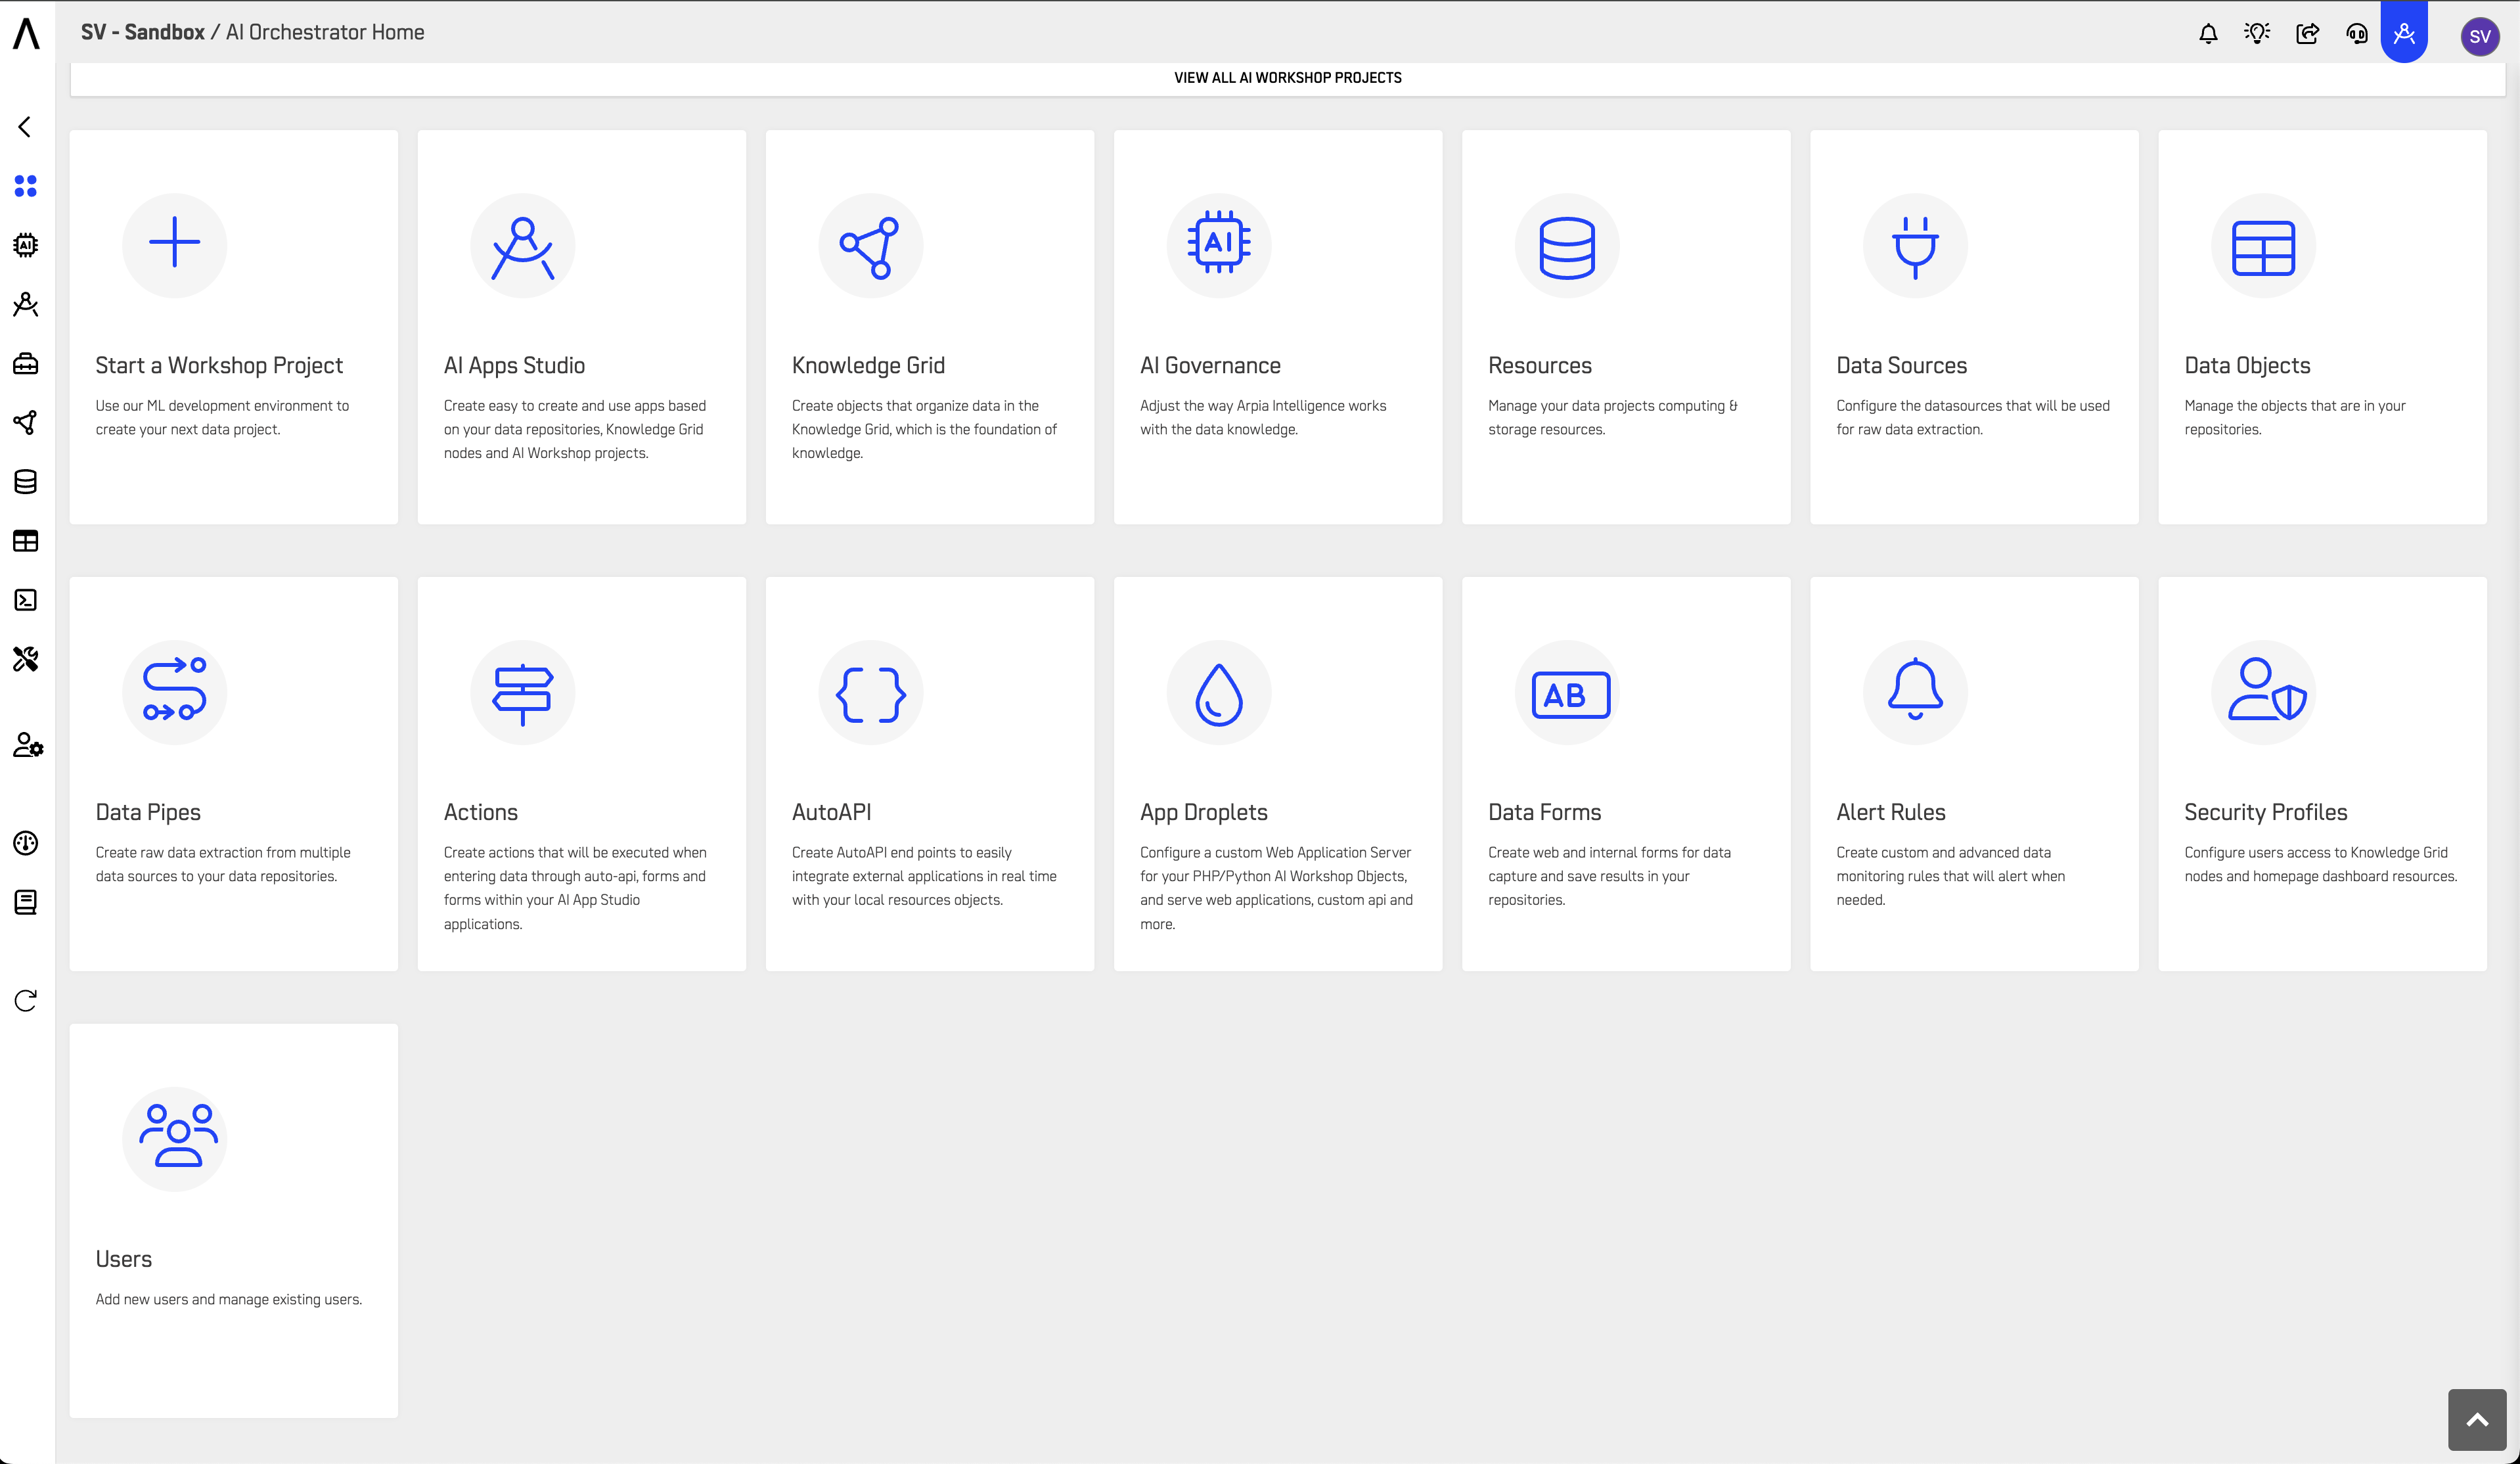The height and width of the screenshot is (1464, 2520).
Task: Open the documentation book icon in sidebar
Action: point(25,902)
